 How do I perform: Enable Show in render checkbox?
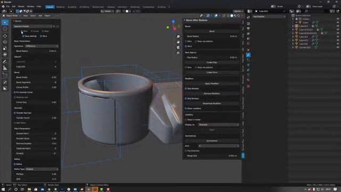click(186, 119)
